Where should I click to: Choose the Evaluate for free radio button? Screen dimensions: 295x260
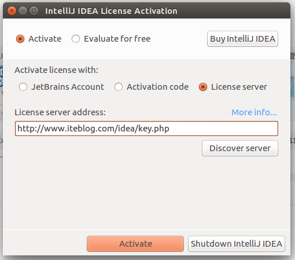point(76,39)
